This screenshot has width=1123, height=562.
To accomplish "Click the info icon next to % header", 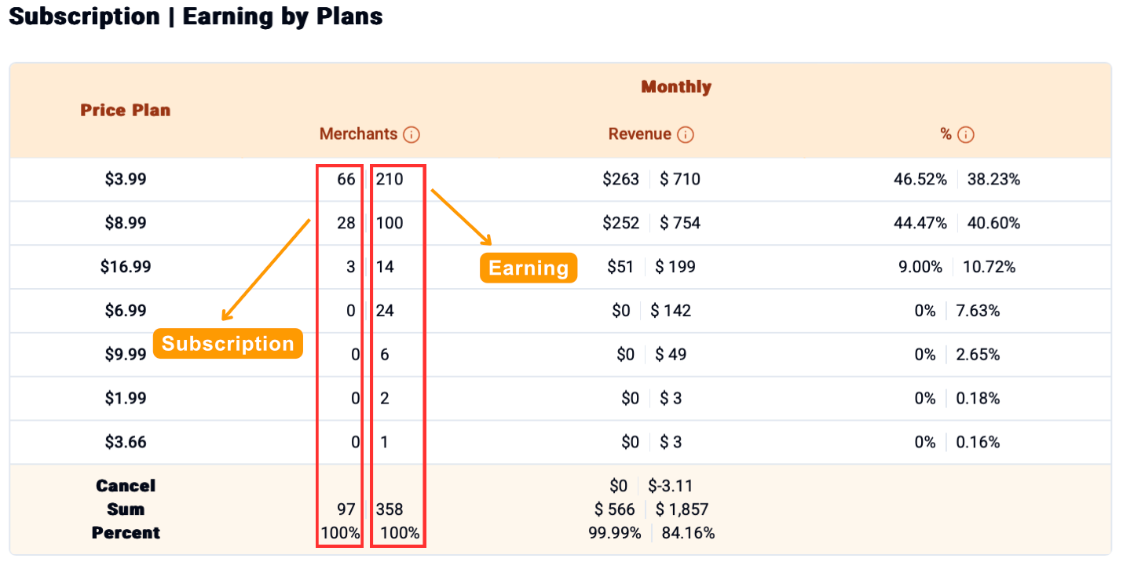I will tap(966, 135).
